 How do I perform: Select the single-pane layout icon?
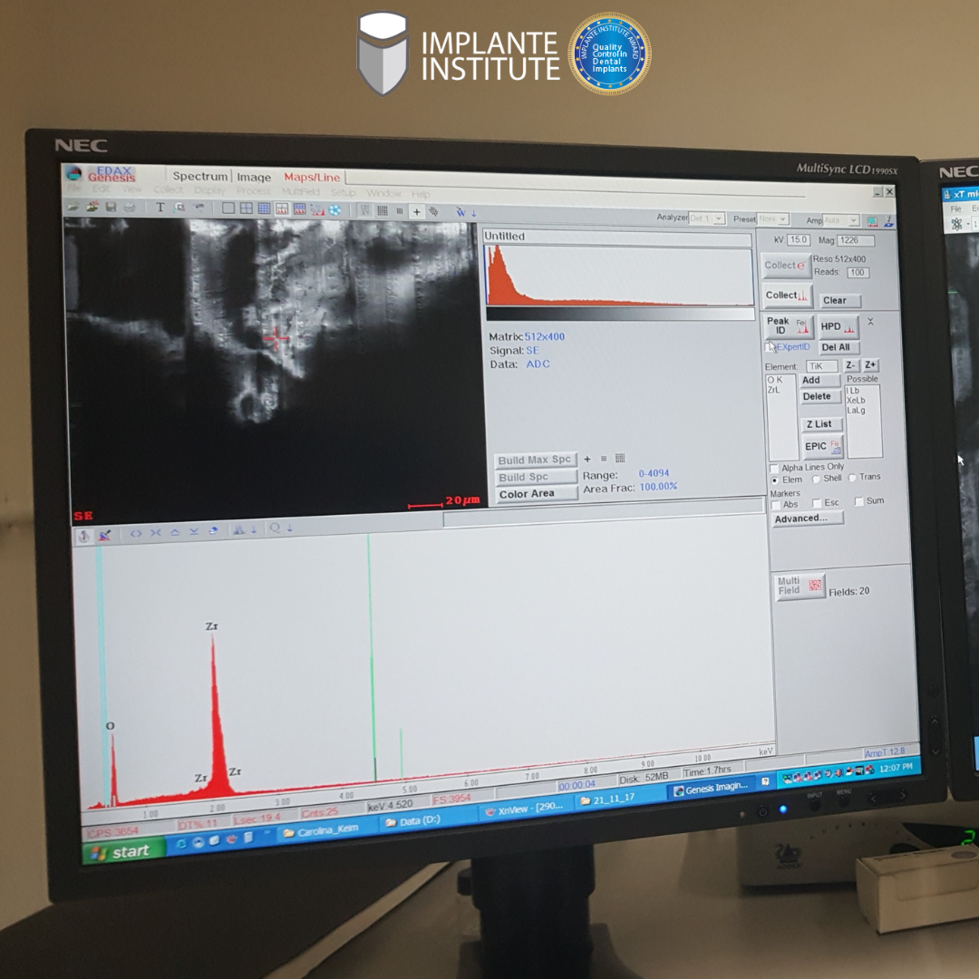(228, 208)
